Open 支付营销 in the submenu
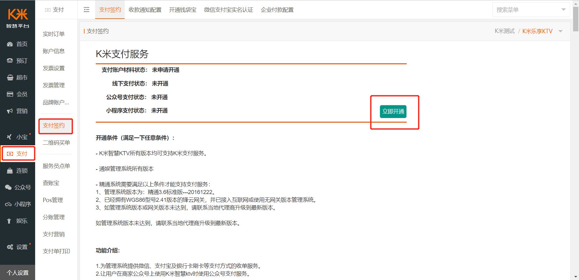 [53, 234]
